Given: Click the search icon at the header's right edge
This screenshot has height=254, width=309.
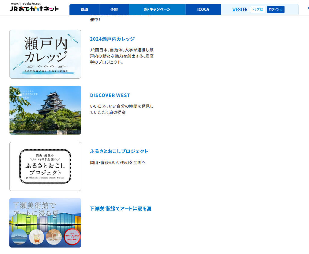Looking at the screenshot, I should tap(308, 8).
